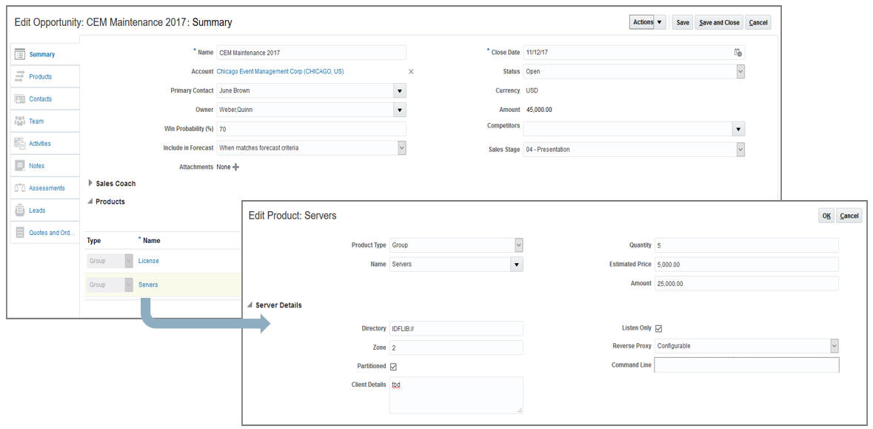Expand the Sales Coach section

pyautogui.click(x=91, y=183)
